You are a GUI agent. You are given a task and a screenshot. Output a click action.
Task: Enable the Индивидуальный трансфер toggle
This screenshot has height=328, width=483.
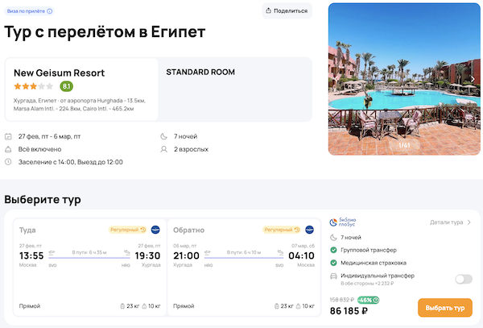(463, 279)
